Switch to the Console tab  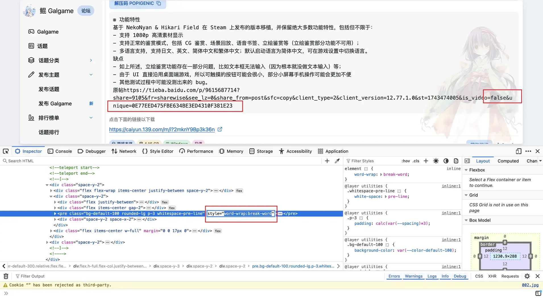coord(60,151)
